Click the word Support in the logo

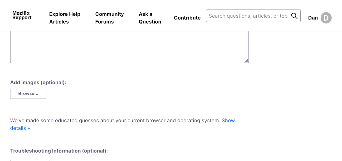tap(22, 18)
